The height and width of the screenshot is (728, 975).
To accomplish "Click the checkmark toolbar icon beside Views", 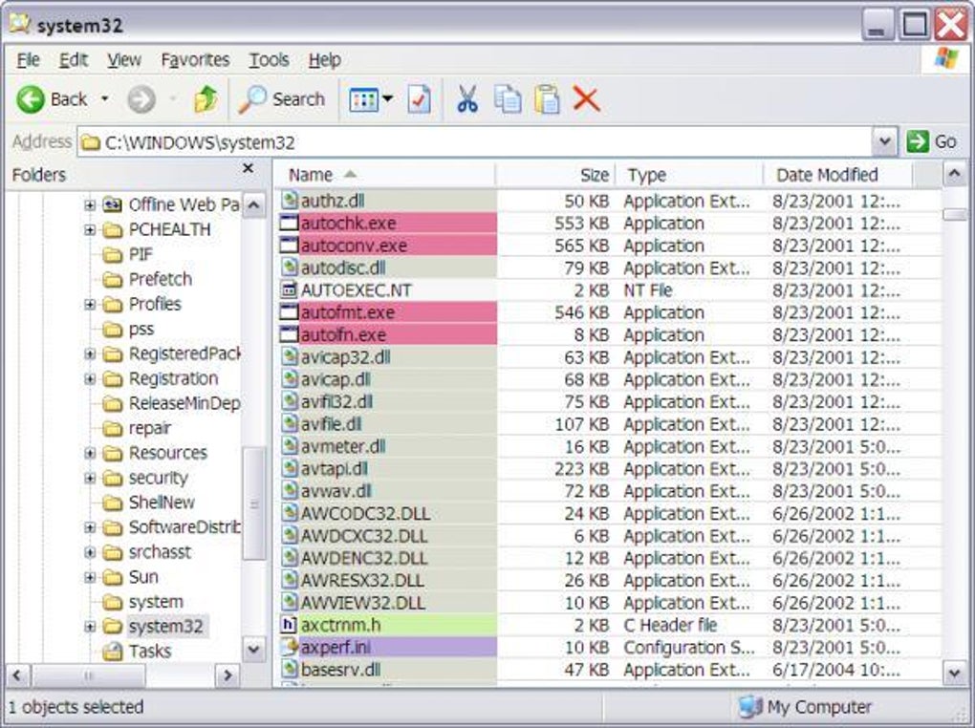I will [420, 98].
